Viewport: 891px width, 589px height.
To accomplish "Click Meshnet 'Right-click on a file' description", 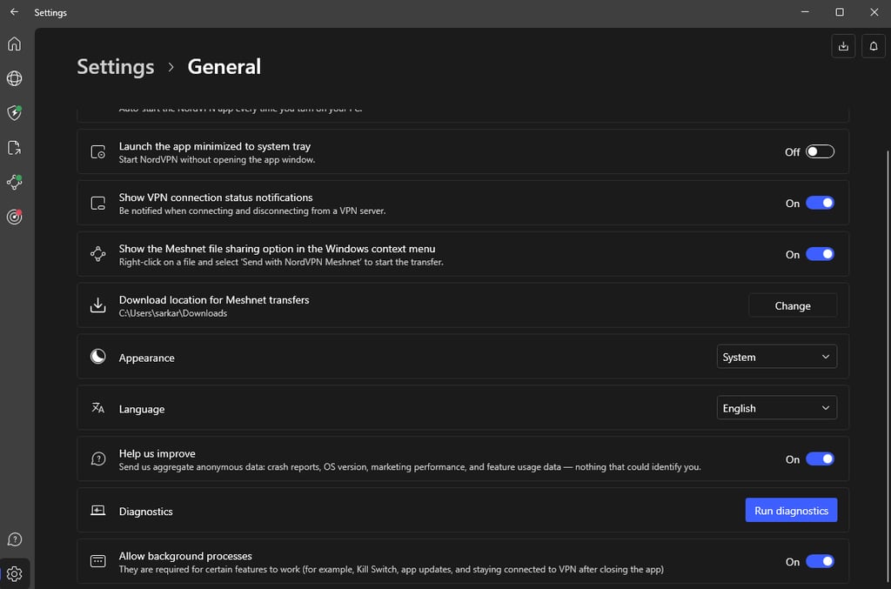I will pos(281,263).
